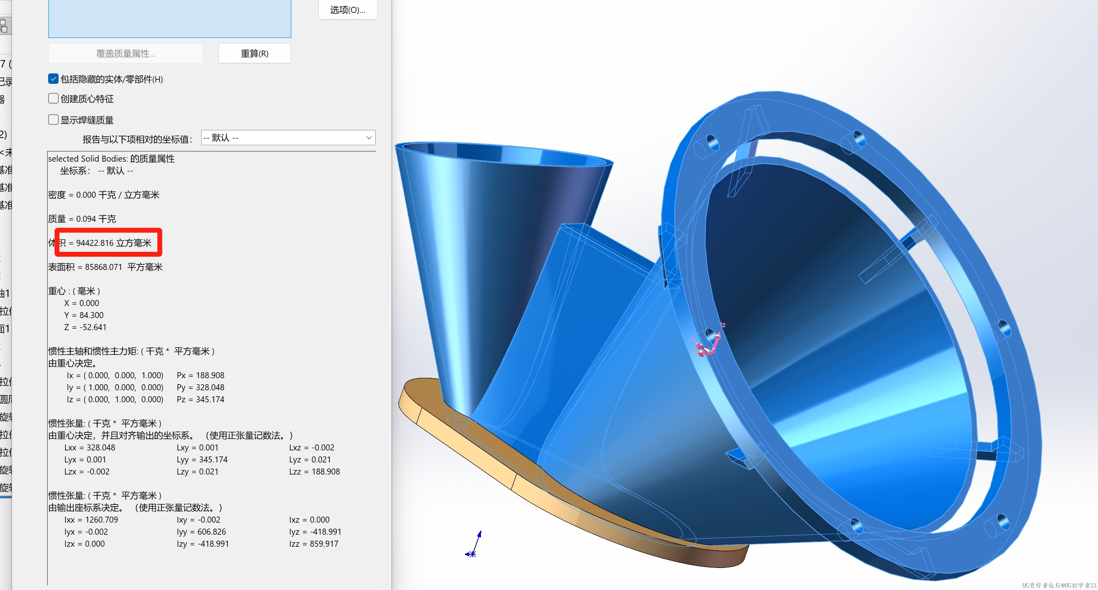Click the 'Lxz = -0.002' tensor value
This screenshot has width=1098, height=590.
tap(312, 447)
